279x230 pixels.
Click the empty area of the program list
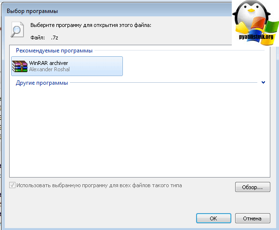click(140, 131)
